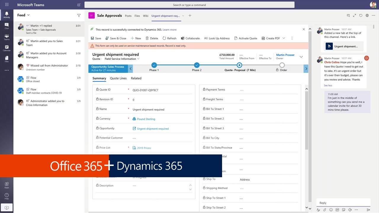Follow the Learn more link
Image resolution: width=379 pixels, height=213 pixels.
(169, 30)
